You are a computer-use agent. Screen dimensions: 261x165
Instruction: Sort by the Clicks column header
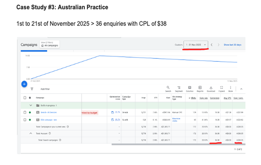pyautogui.click(x=194, y=98)
